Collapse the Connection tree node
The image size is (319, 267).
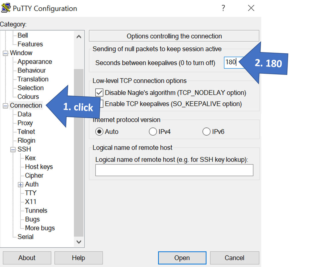coord(5,106)
